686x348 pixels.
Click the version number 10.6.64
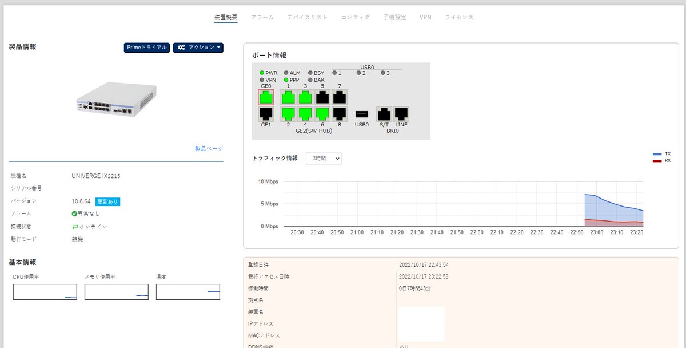click(x=81, y=201)
